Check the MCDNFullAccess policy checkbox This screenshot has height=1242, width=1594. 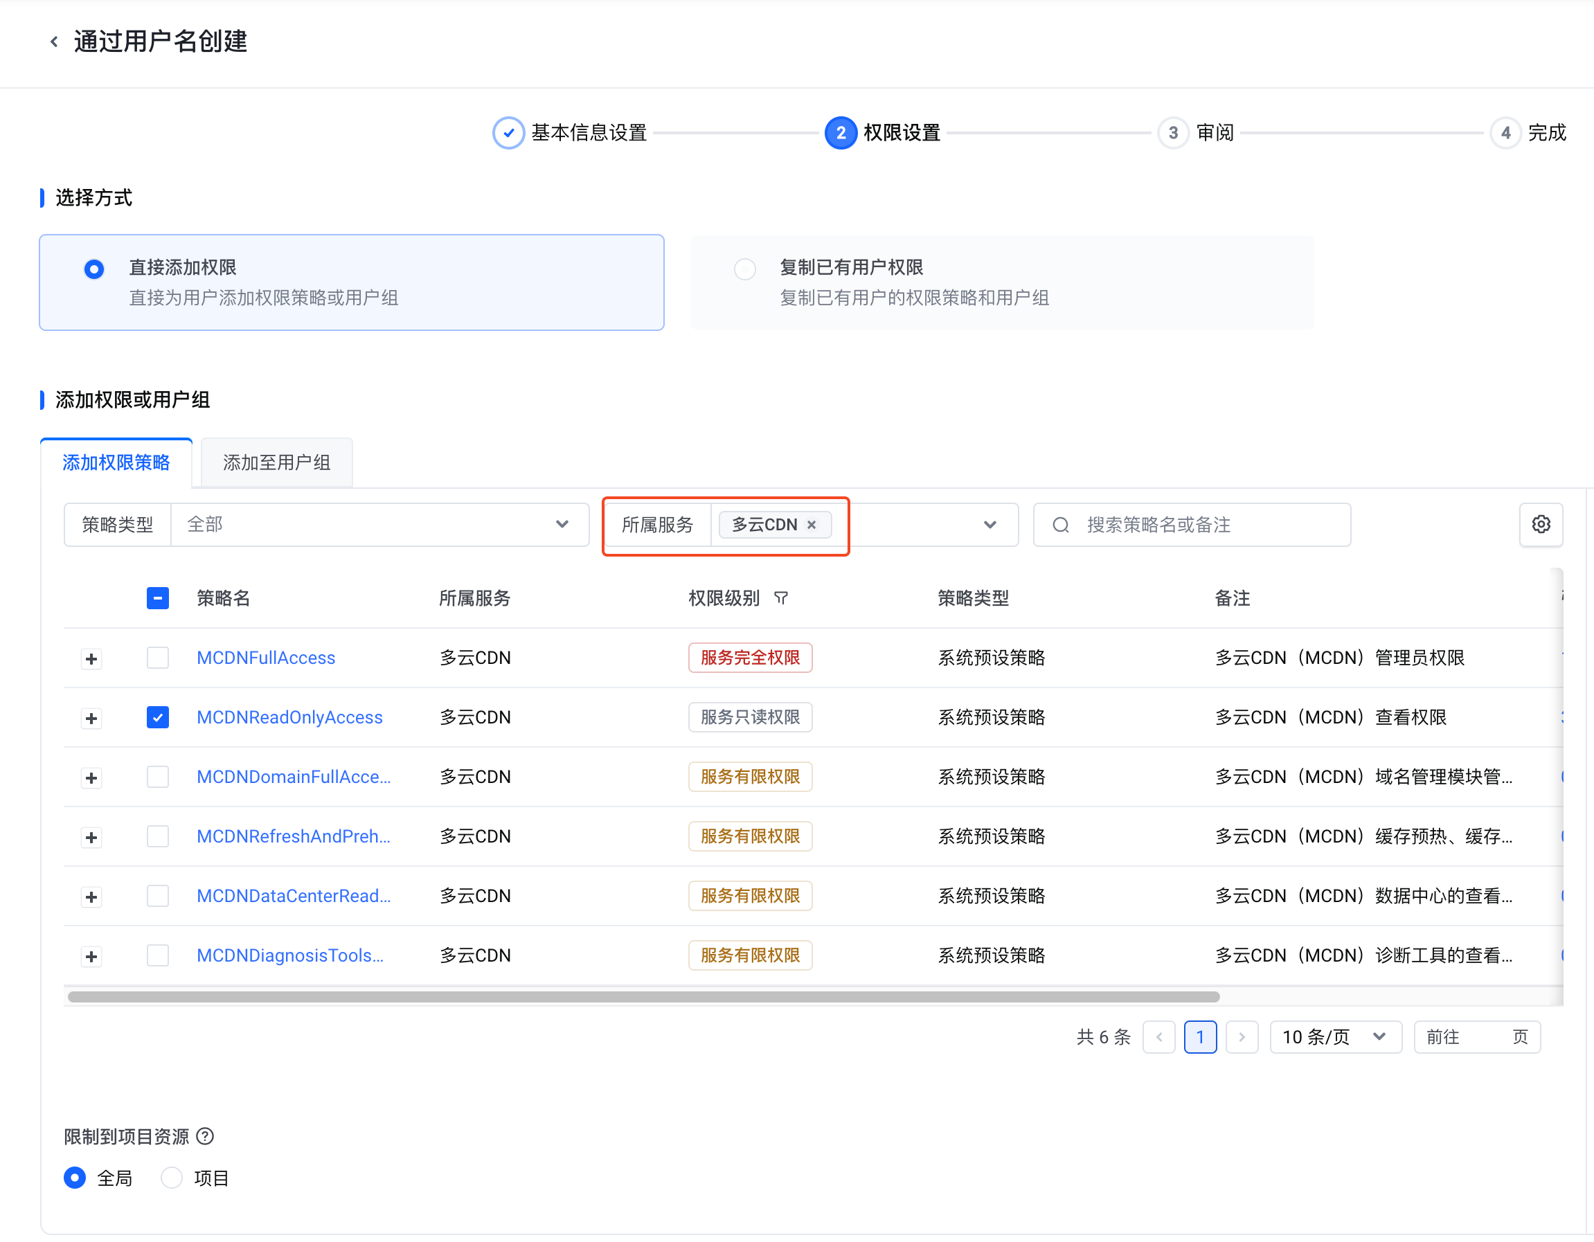click(x=158, y=658)
